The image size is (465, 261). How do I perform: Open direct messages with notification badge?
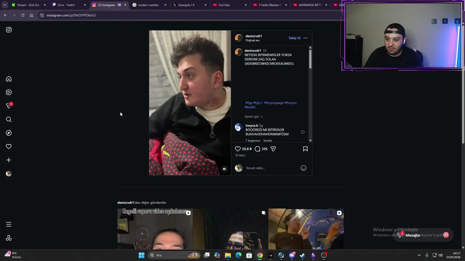point(9,106)
